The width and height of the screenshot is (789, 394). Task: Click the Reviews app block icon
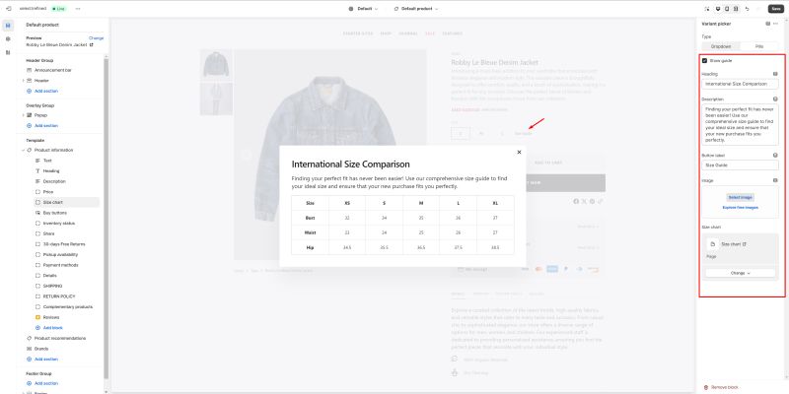(x=37, y=317)
